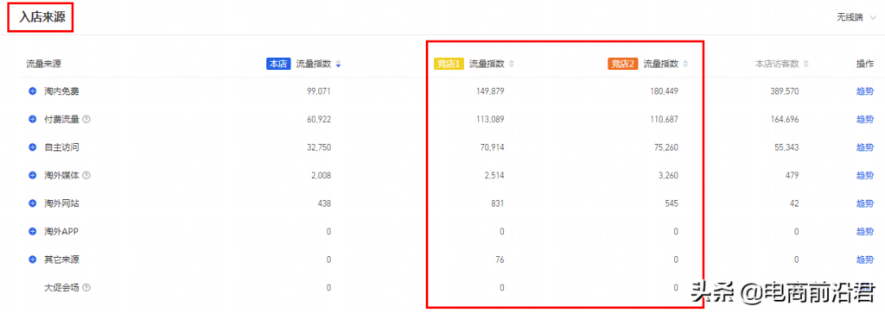This screenshot has width=885, height=313.
Task: Click 竞店2 value 75,260
Action: click(666, 147)
